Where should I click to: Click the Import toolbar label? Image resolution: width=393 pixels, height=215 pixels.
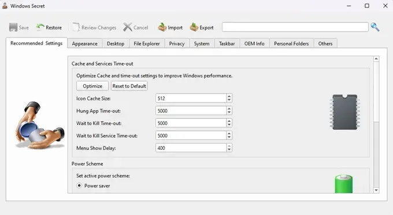pos(175,28)
